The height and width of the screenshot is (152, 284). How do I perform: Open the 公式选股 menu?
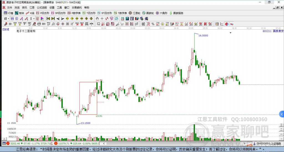coord(42,7)
